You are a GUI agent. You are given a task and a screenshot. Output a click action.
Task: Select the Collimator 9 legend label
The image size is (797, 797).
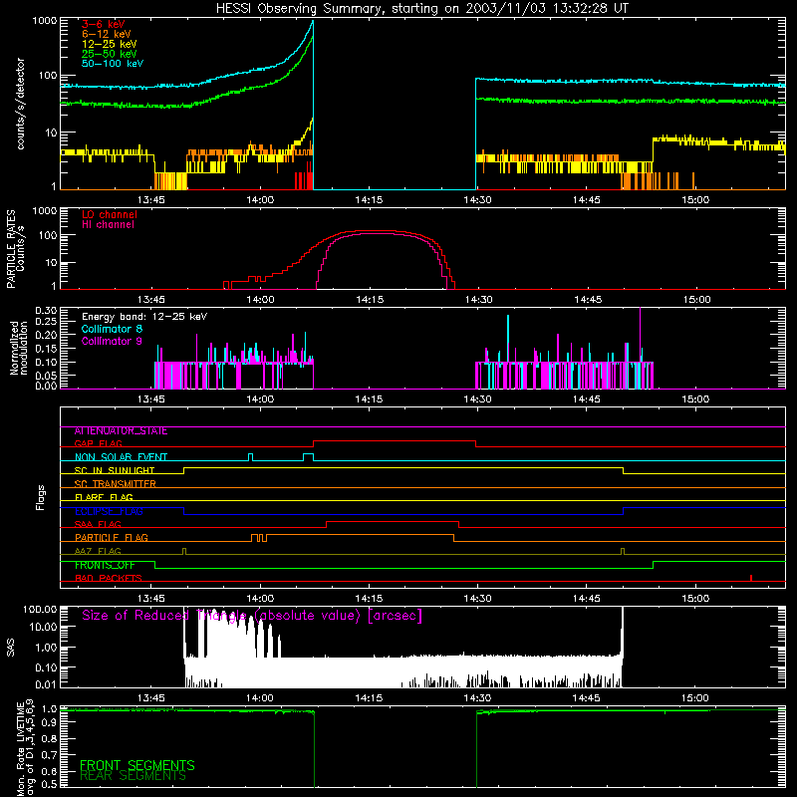click(x=112, y=341)
